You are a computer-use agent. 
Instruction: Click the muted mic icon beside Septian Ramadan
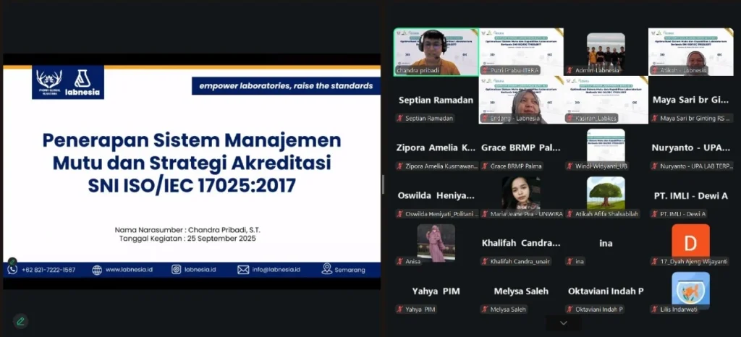click(x=399, y=118)
